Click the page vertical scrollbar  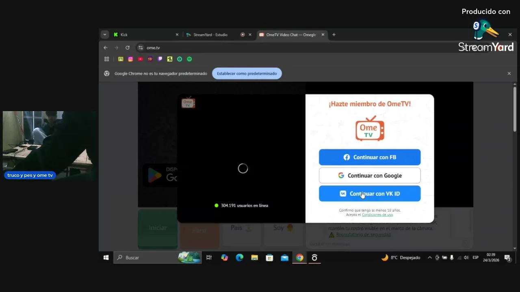tap(515, 109)
